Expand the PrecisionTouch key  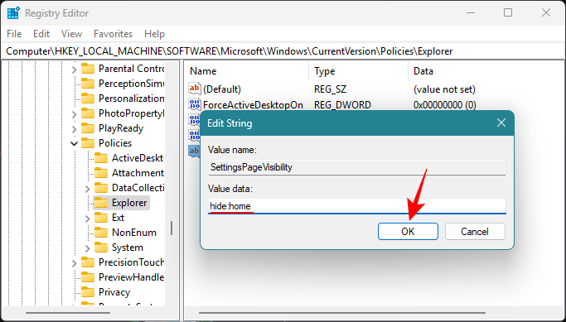[74, 263]
